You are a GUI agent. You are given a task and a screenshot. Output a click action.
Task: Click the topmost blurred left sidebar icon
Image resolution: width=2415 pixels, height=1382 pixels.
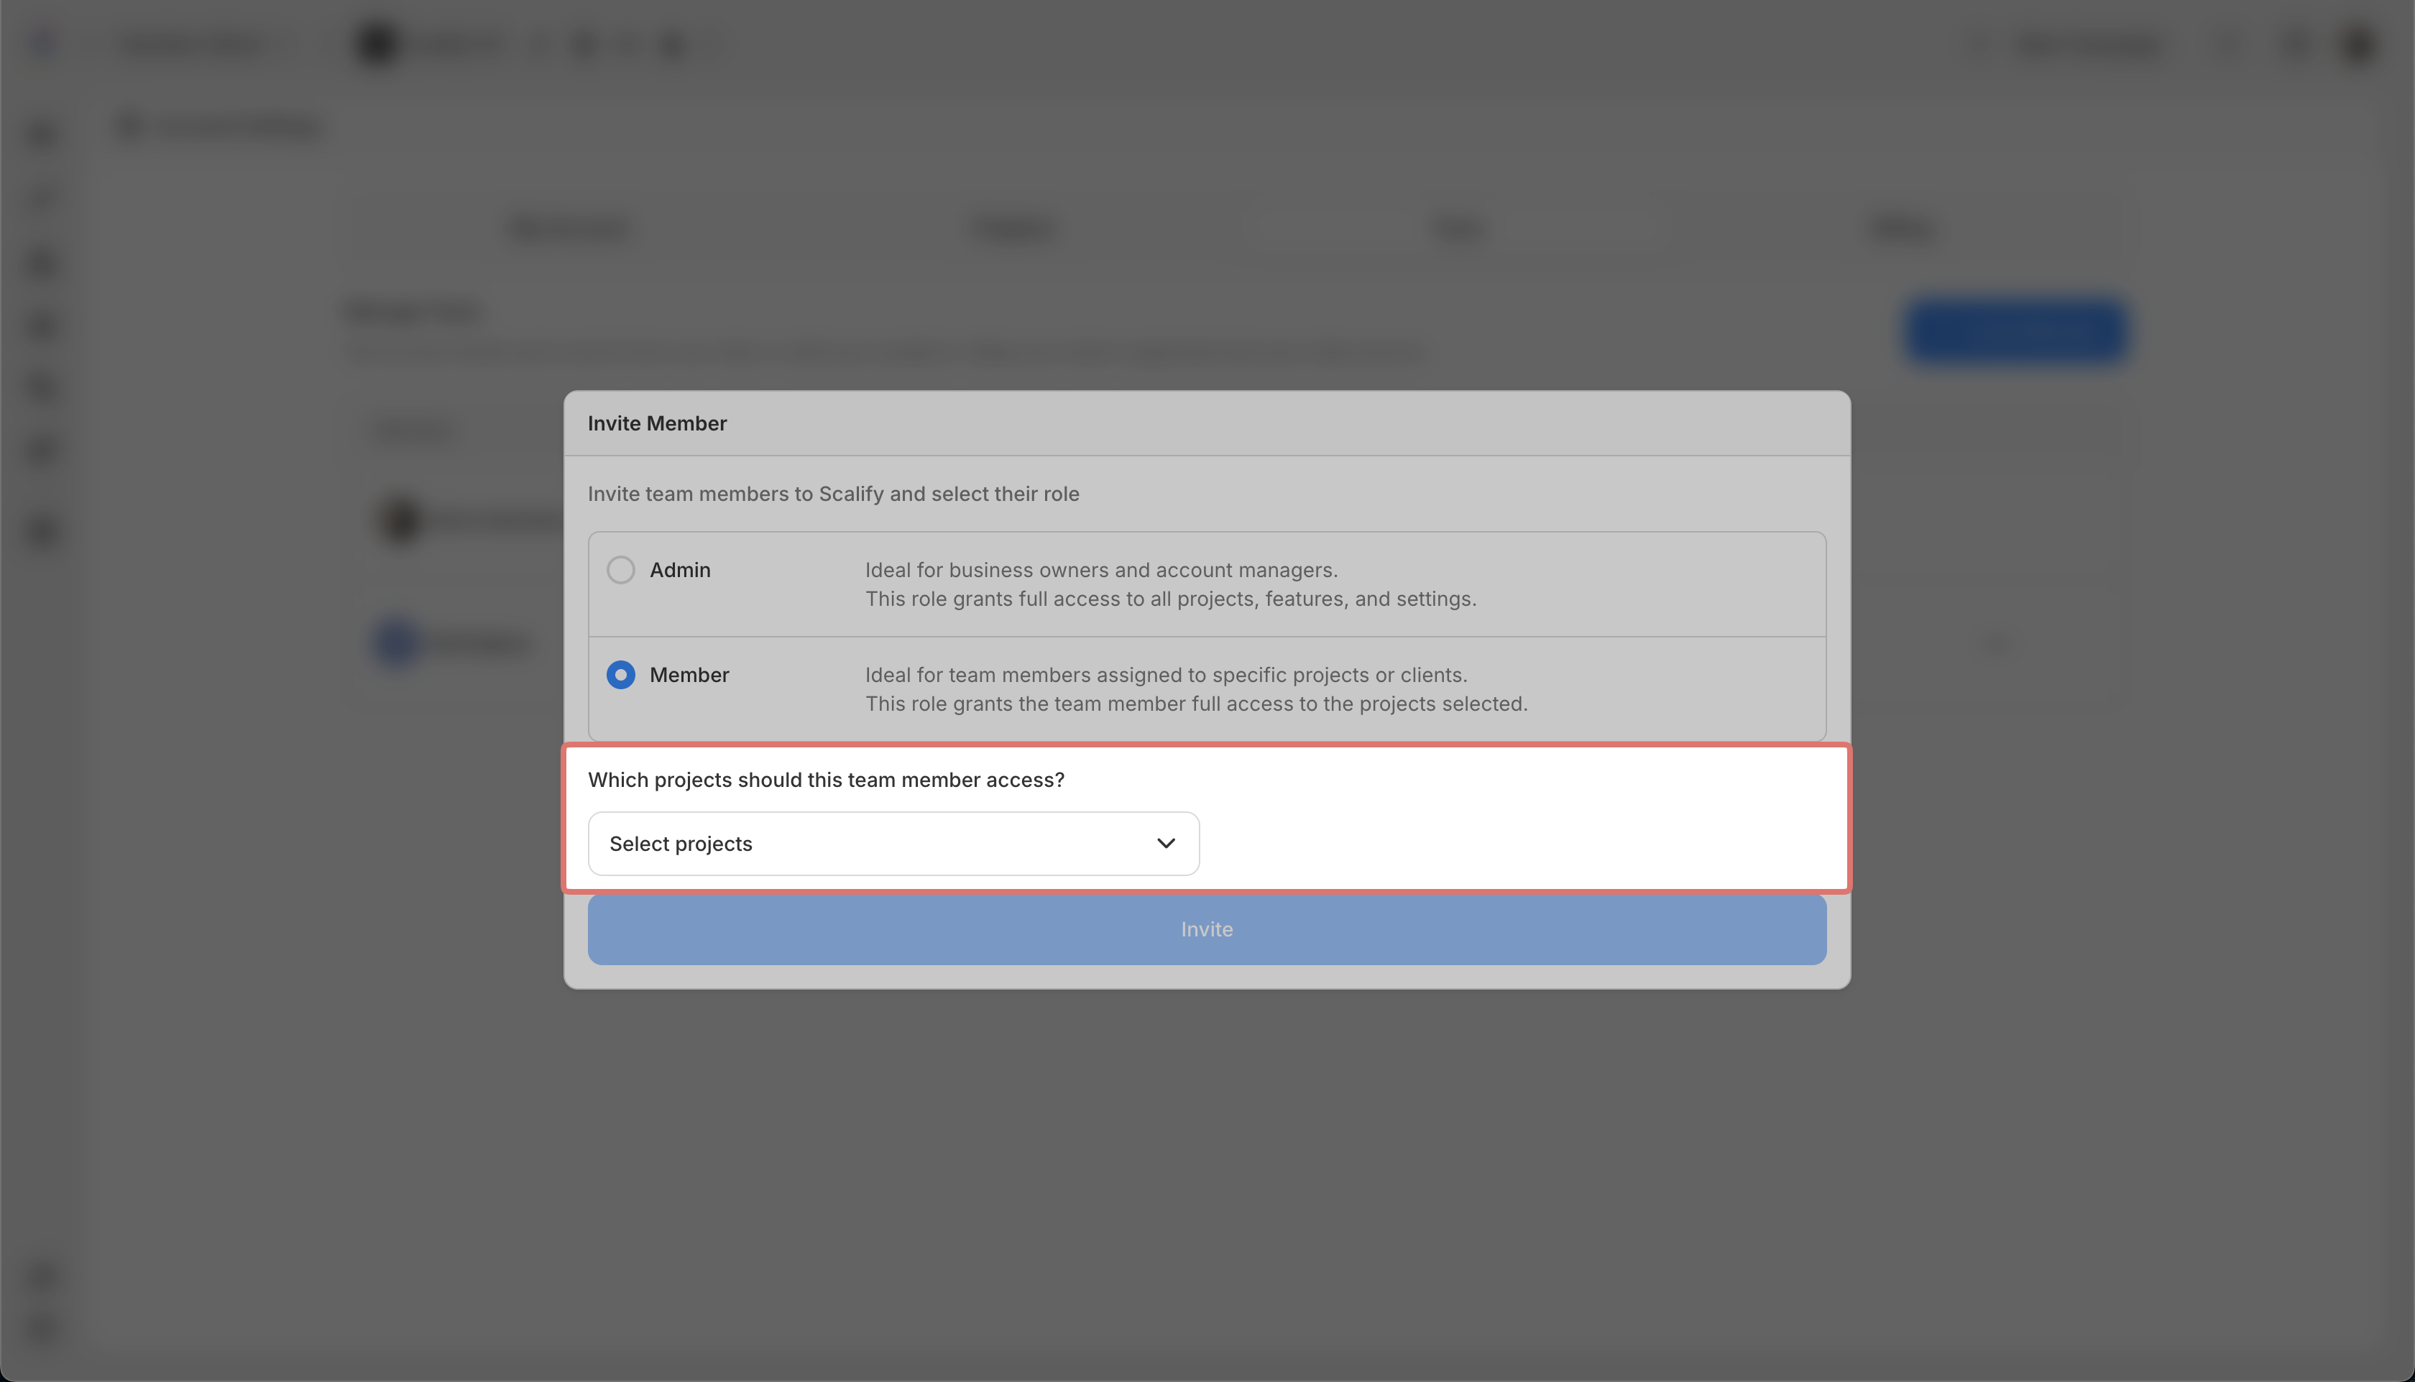click(x=42, y=136)
